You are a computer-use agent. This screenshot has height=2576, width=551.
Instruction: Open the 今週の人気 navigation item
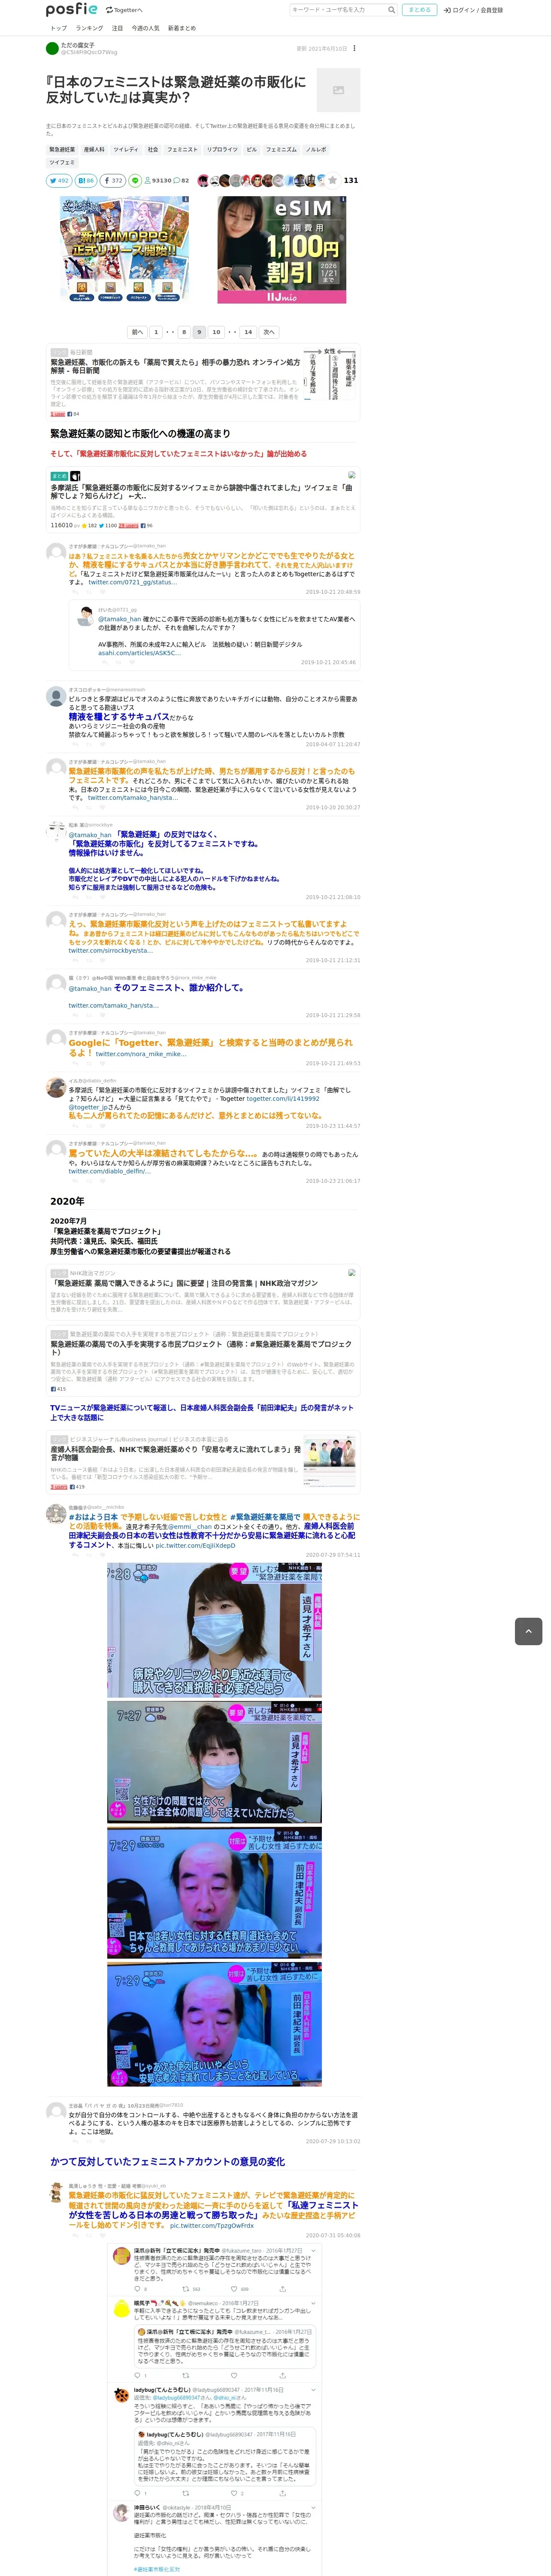[x=146, y=28]
